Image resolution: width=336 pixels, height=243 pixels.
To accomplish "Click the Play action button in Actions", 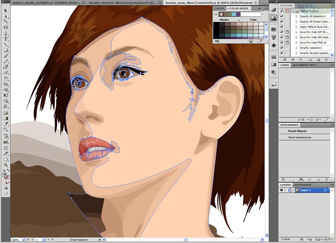I will (x=300, y=60).
